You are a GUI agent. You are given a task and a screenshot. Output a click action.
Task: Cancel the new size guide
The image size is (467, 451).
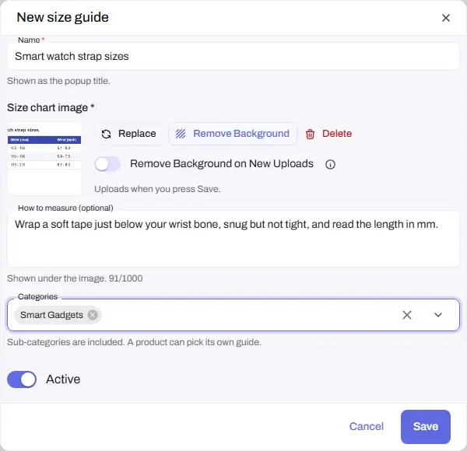click(x=367, y=426)
